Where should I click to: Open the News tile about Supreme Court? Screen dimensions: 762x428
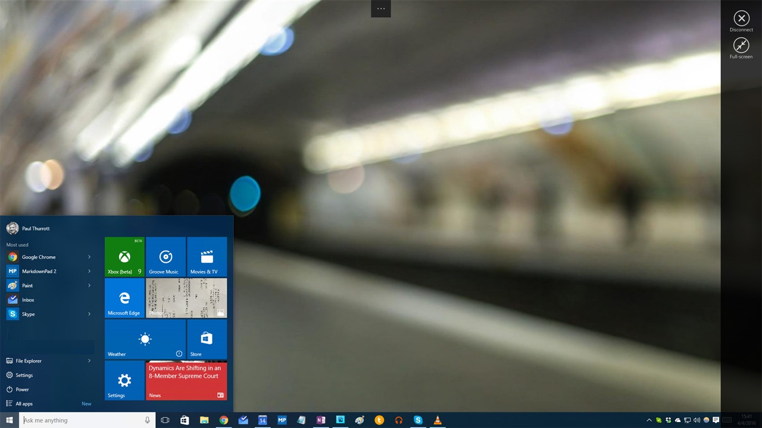pos(186,380)
